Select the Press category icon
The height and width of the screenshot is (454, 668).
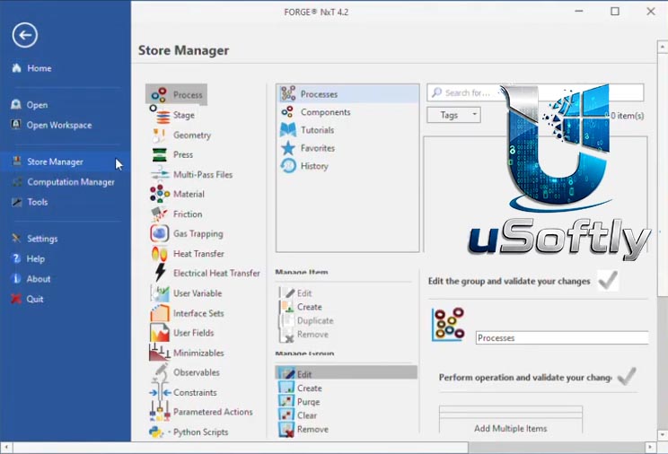point(159,154)
